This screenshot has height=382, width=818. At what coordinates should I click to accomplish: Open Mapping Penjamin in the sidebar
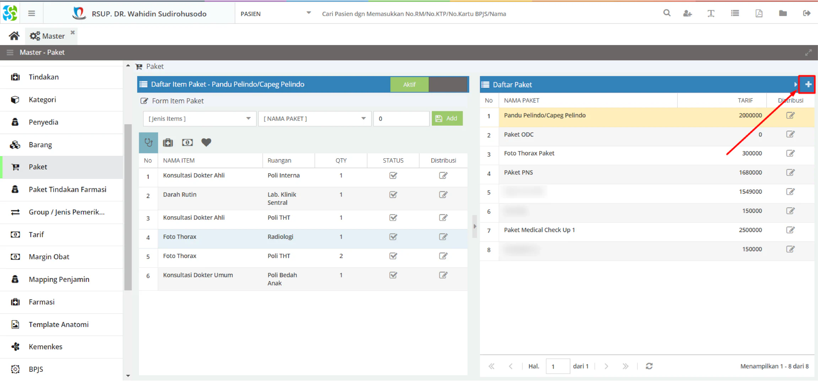pos(61,279)
